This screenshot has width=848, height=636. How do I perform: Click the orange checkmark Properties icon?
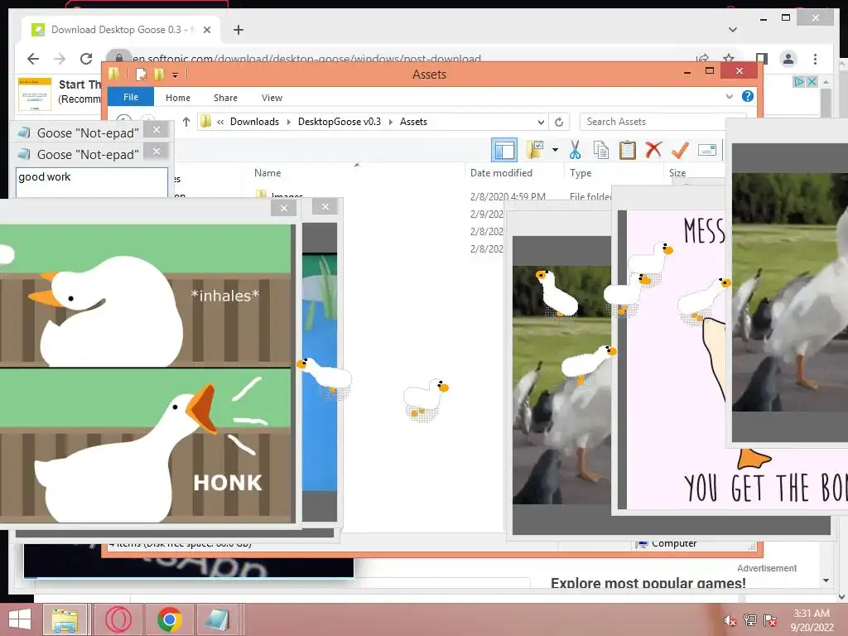point(680,150)
